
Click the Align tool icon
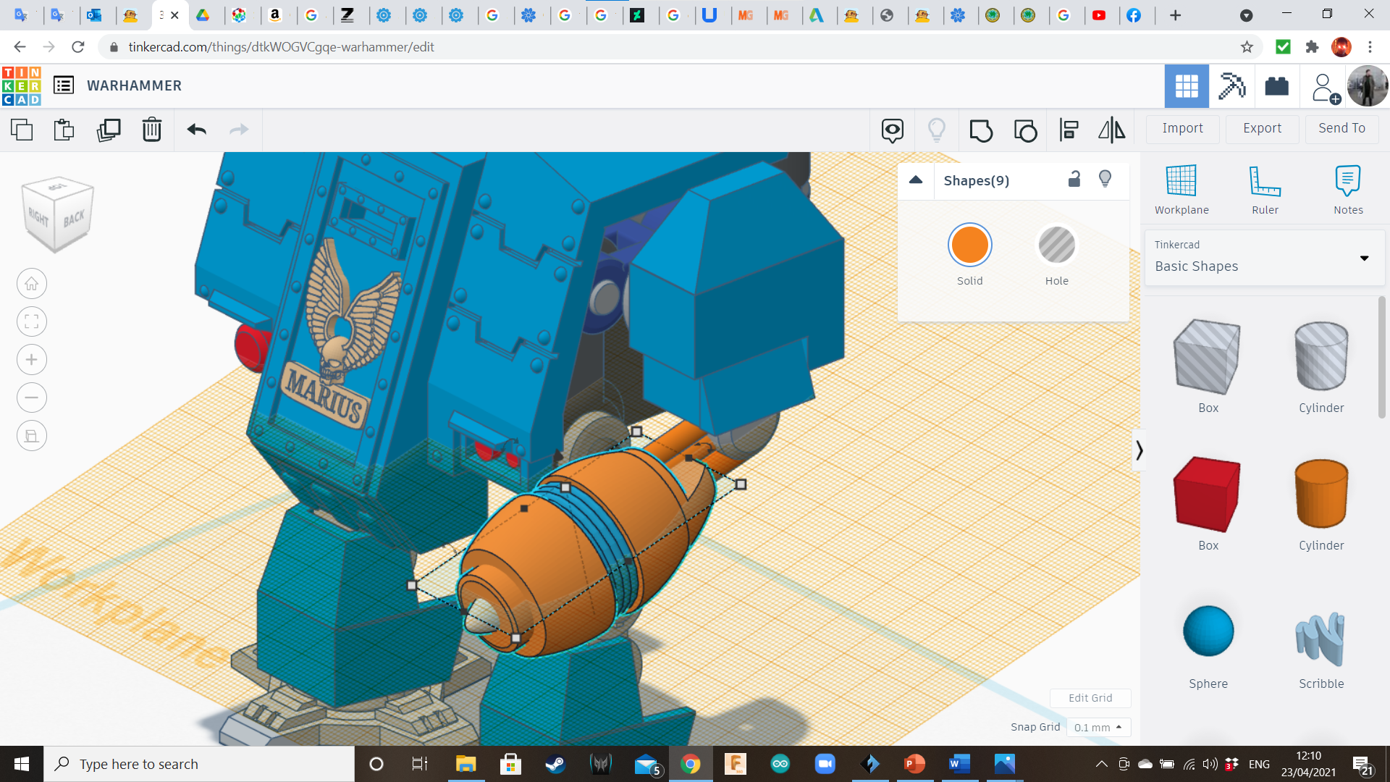1069,130
